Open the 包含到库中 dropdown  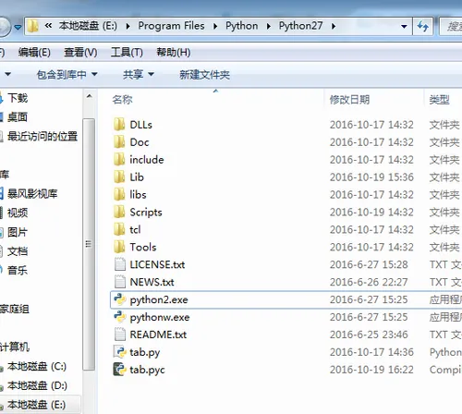pos(67,75)
